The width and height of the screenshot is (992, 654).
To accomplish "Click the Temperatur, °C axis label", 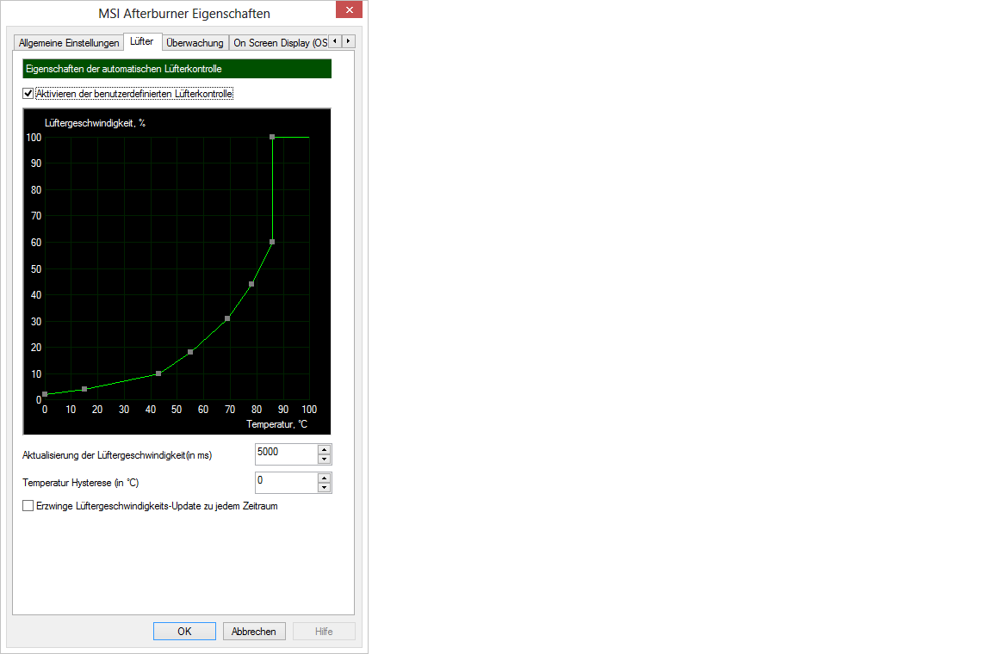I will coord(277,424).
